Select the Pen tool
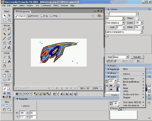152x121 pixels. 9,57
